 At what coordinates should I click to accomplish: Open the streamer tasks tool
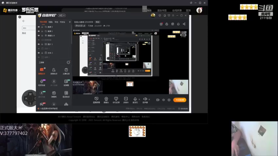coord(66,71)
